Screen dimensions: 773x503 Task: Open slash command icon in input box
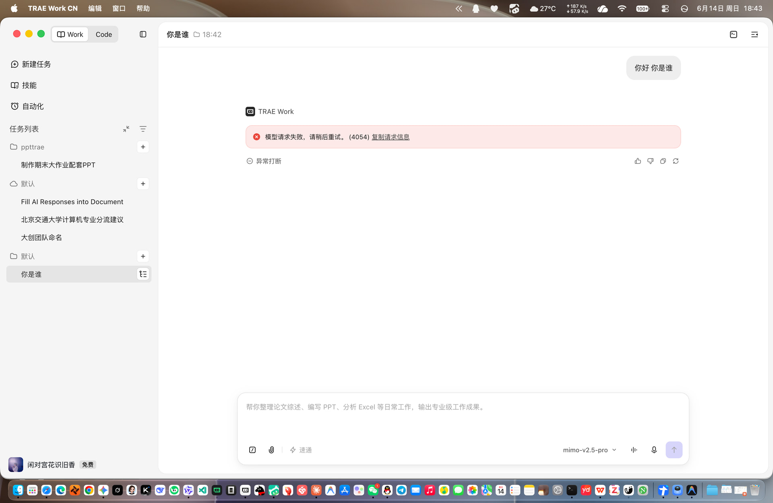click(252, 450)
